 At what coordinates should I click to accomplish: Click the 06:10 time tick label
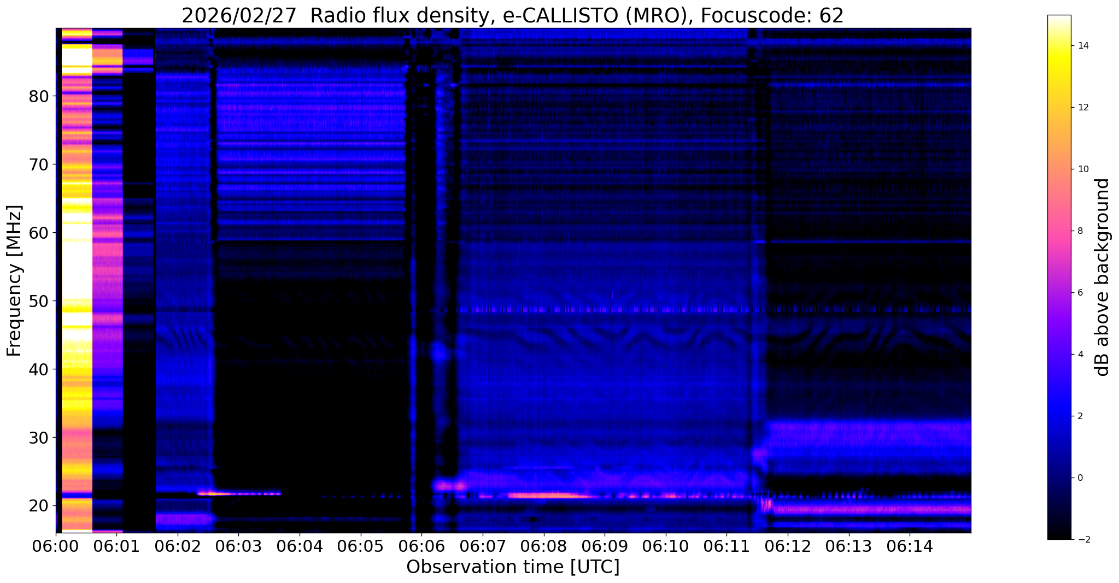coord(666,546)
